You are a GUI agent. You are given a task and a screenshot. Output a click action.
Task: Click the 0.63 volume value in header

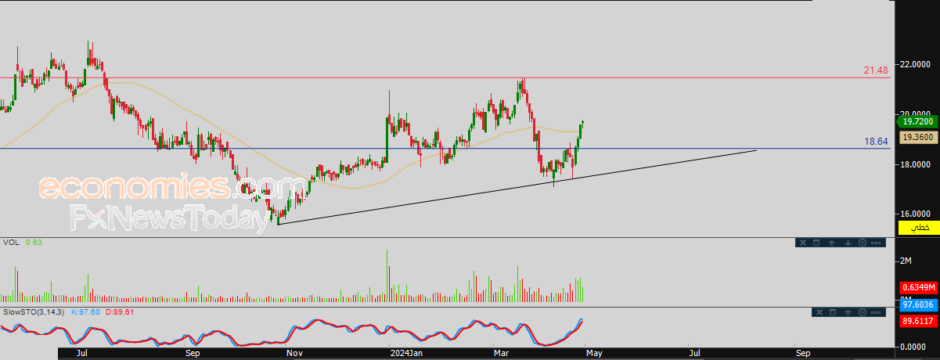[32, 242]
